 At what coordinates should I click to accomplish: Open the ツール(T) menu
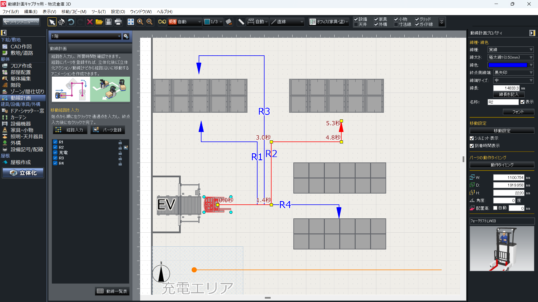[x=98, y=11]
